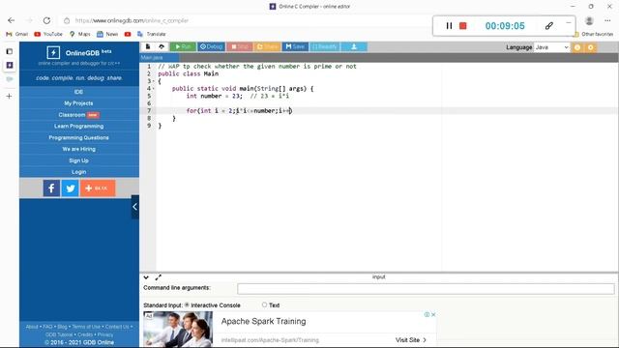Open the unlabeled YouTube icon bookmark
The width and height of the screenshot is (619, 348).
click(128, 35)
